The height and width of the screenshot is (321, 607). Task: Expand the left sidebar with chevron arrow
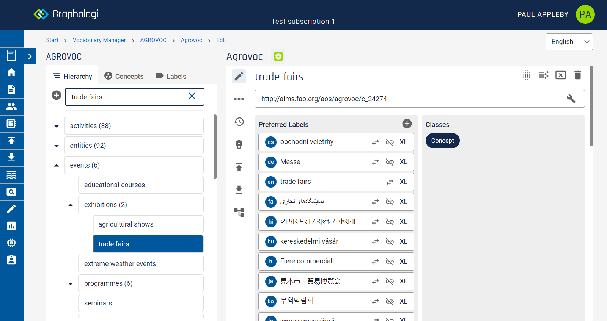click(30, 56)
